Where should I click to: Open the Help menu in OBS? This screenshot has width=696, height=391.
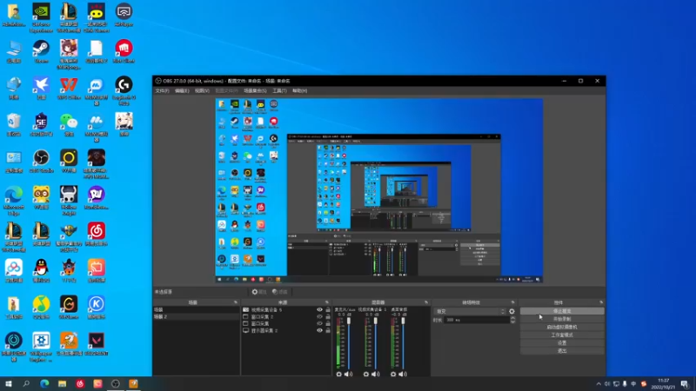[x=299, y=91]
